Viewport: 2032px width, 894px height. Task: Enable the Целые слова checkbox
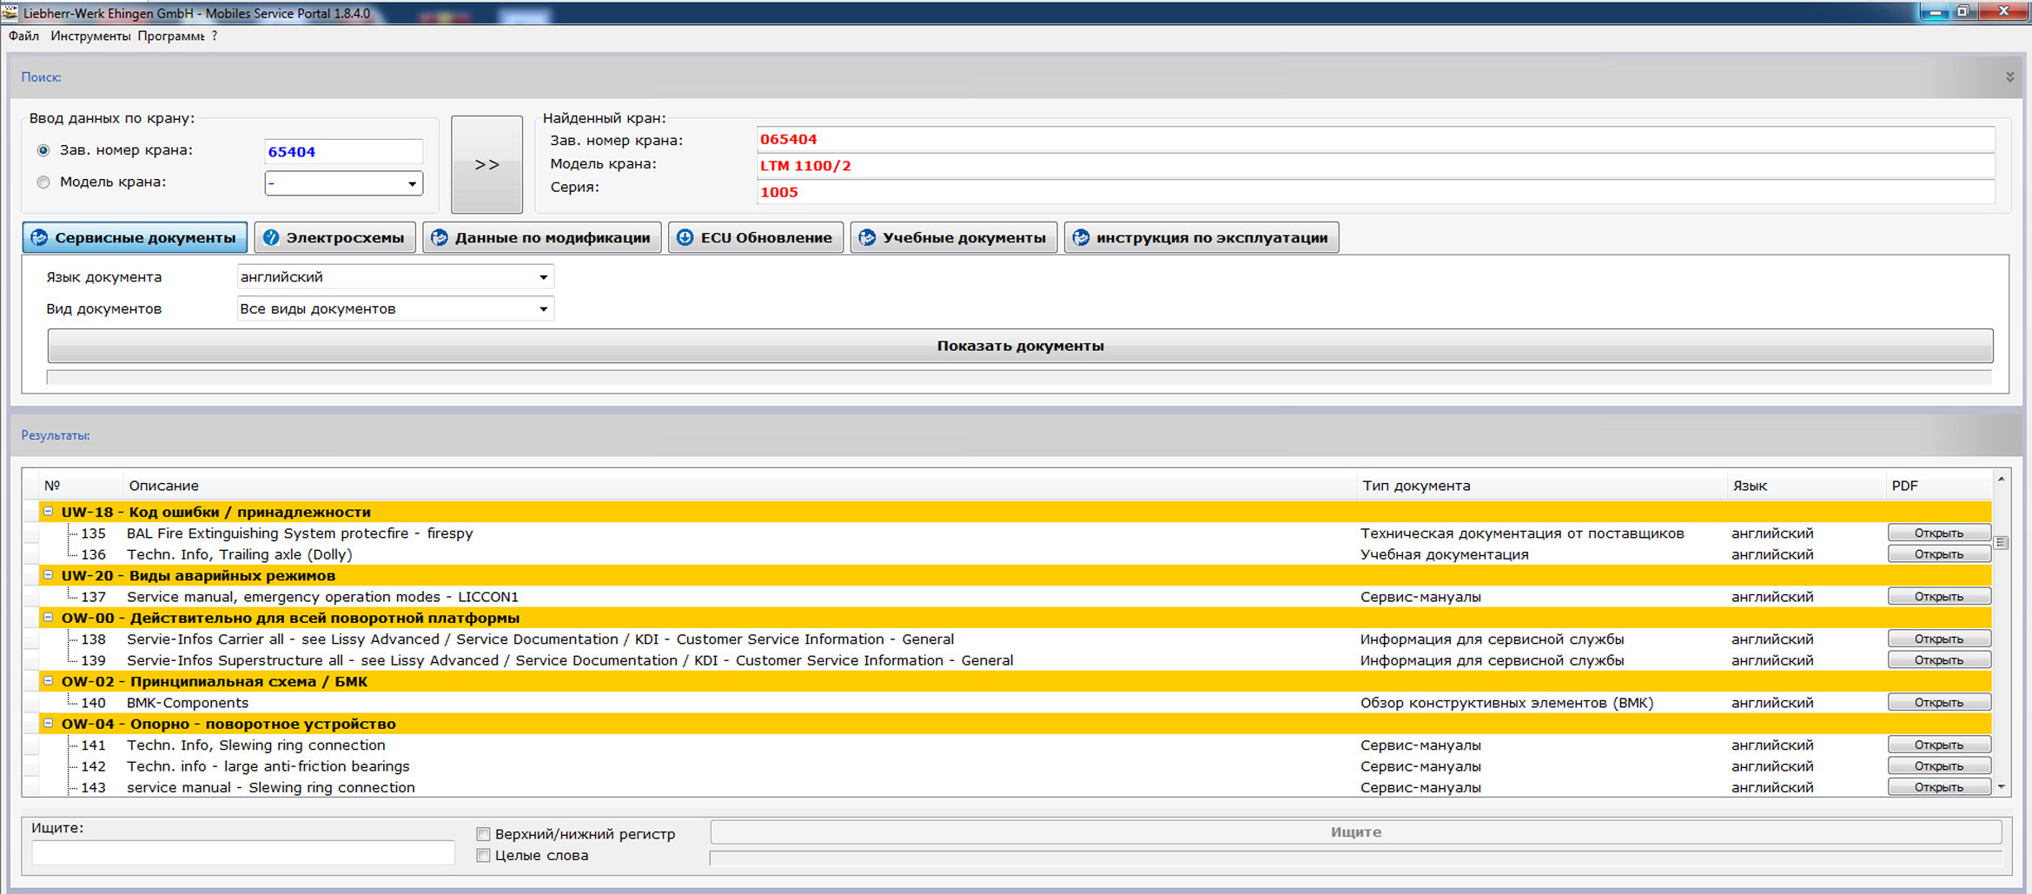tap(484, 856)
